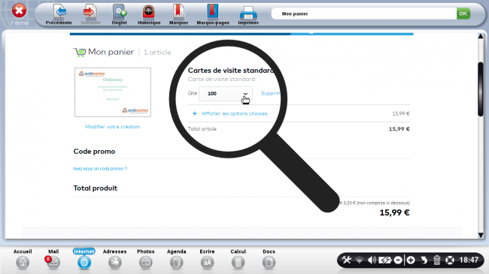Open the Avez-vous un code promo link
This screenshot has height=274, width=489.
tap(100, 168)
